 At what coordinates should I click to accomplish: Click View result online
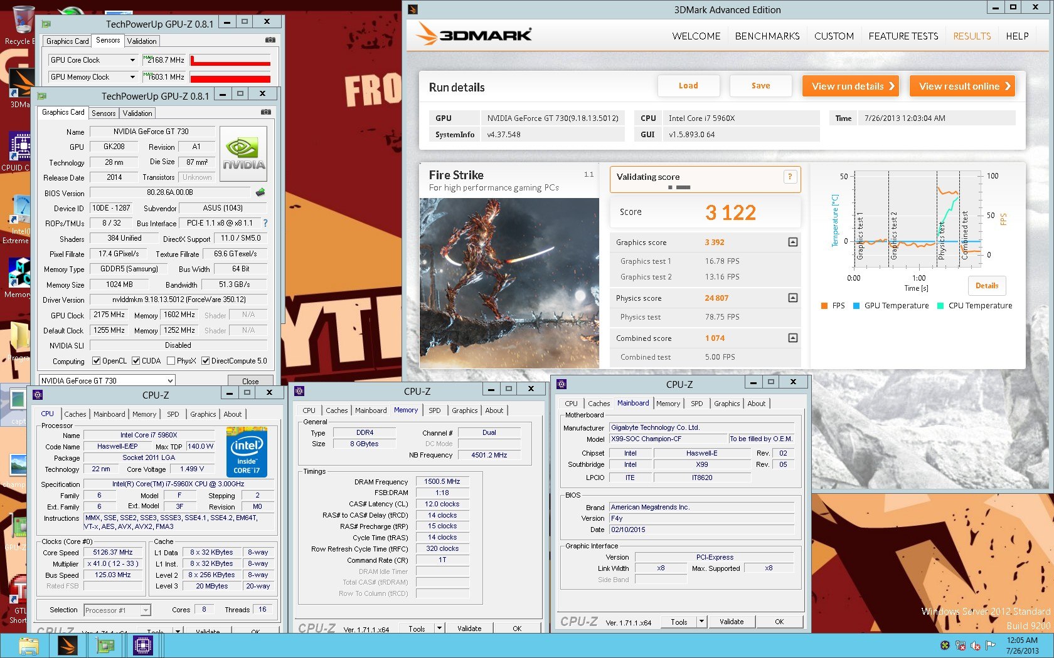coord(962,86)
